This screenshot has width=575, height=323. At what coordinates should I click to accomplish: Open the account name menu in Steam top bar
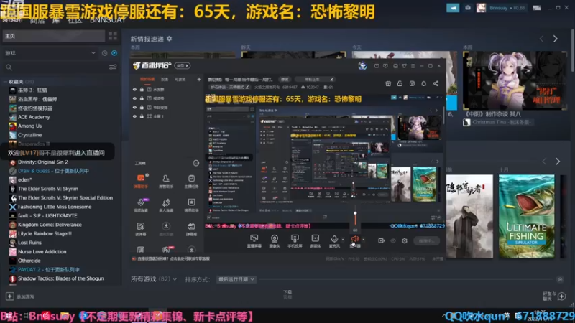pyautogui.click(x=506, y=8)
